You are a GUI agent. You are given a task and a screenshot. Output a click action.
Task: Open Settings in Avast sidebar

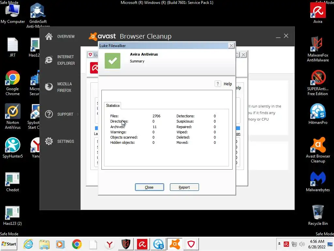tap(60, 141)
